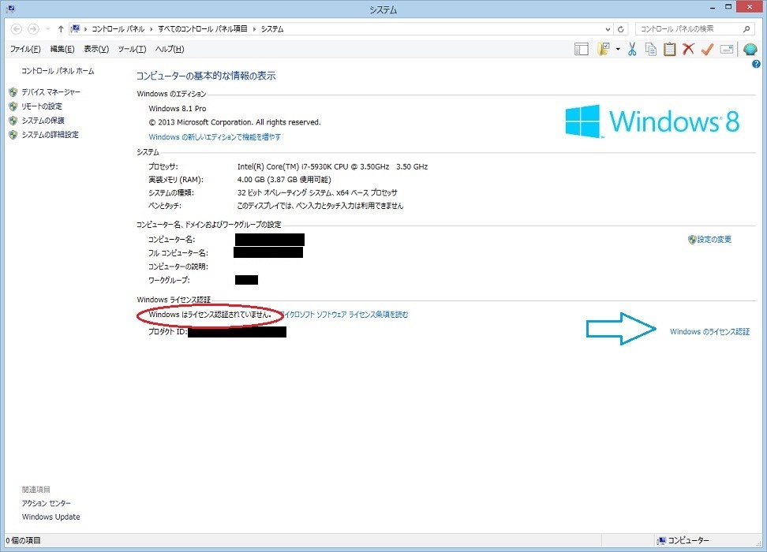Open Classic Shell settings shell icon
767x552 pixels.
pos(750,50)
